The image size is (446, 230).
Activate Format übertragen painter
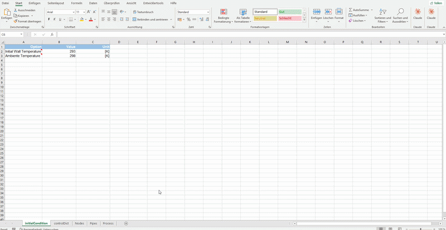pos(27,21)
